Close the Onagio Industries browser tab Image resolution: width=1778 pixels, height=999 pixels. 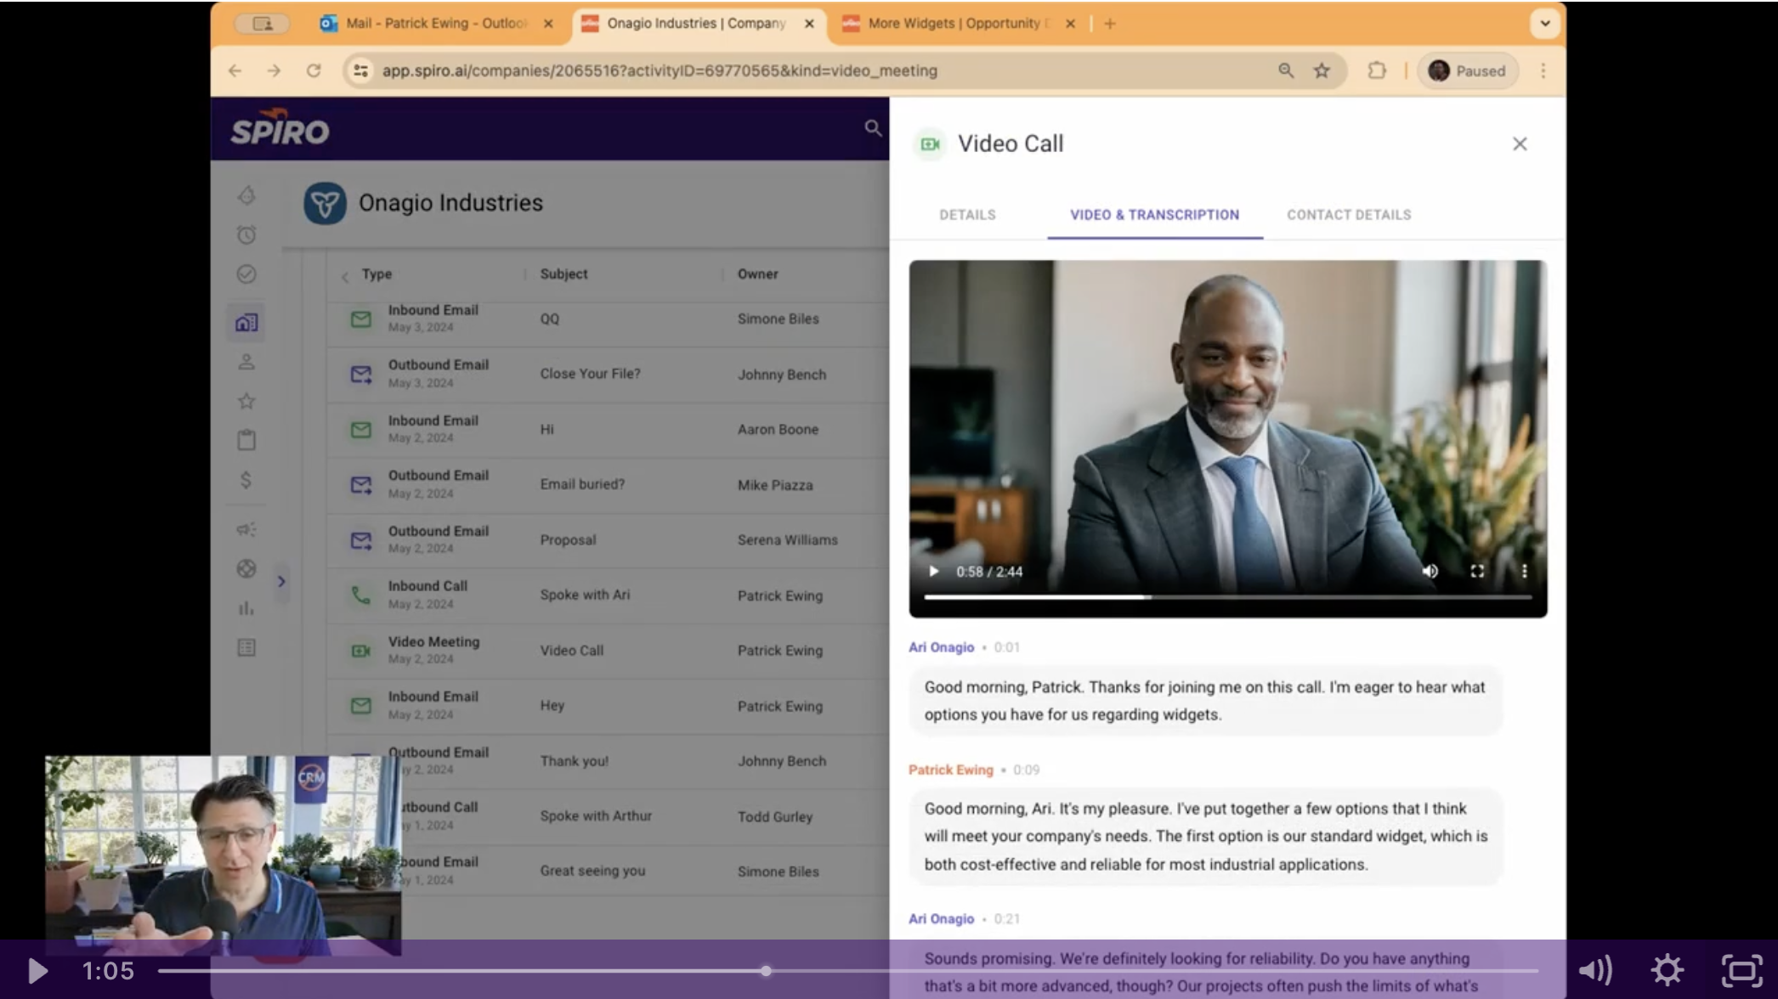point(809,24)
